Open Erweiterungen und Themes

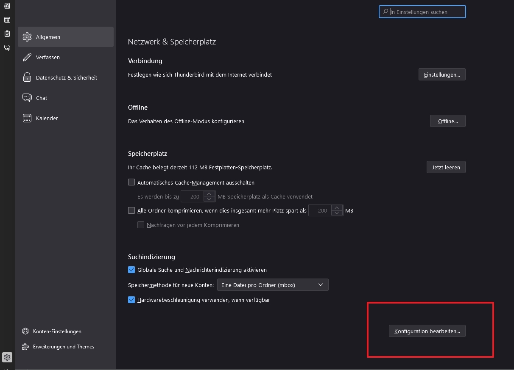tap(63, 347)
